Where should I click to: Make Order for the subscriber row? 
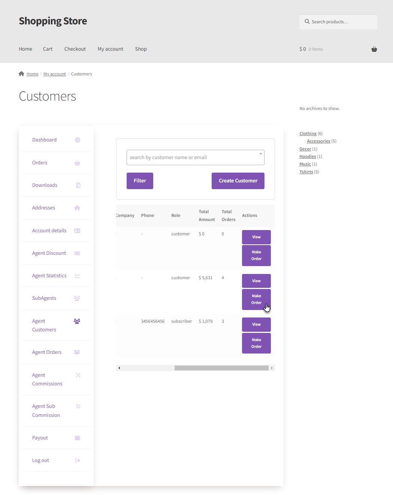pyautogui.click(x=256, y=343)
